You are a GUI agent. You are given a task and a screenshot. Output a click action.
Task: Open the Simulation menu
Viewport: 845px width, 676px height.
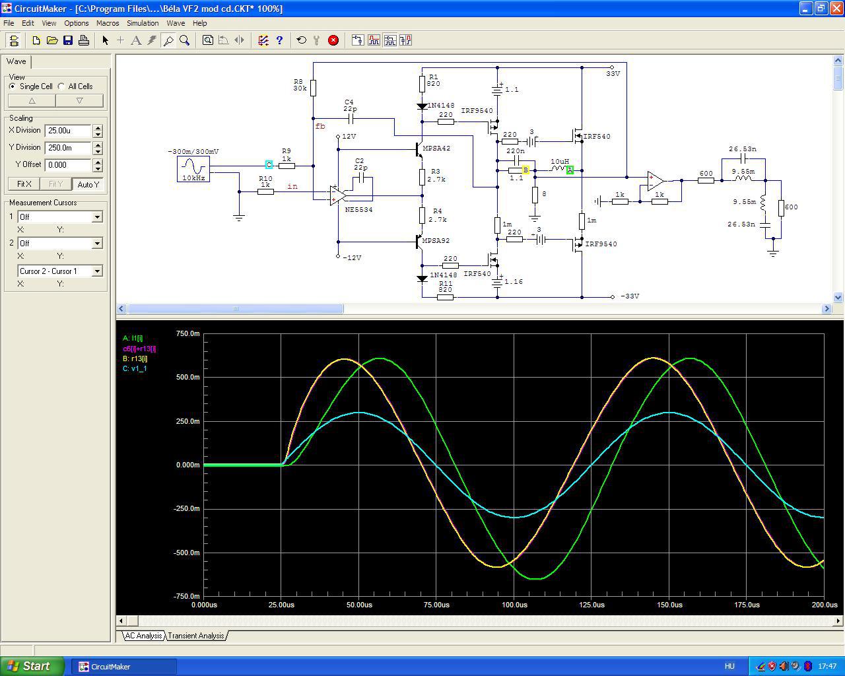(143, 23)
